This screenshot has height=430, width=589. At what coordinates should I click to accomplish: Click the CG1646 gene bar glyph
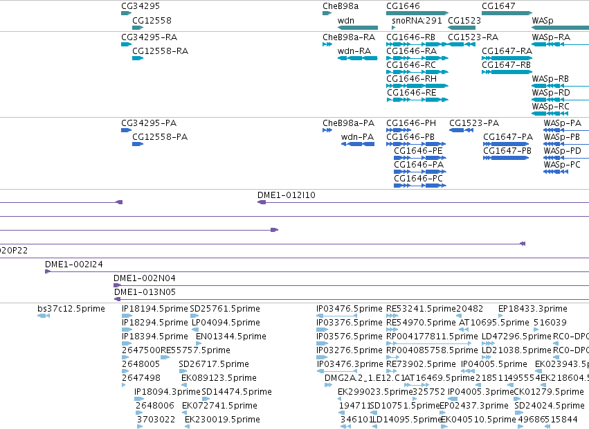pyautogui.click(x=417, y=13)
